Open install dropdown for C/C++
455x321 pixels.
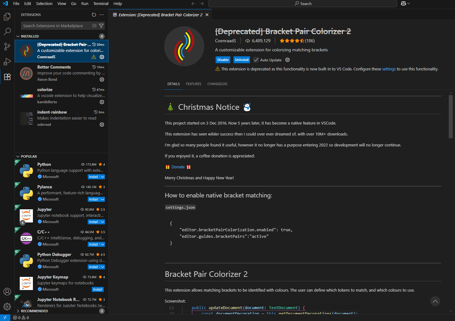(x=102, y=244)
